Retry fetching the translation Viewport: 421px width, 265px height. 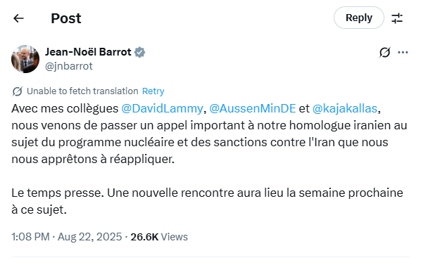153,91
